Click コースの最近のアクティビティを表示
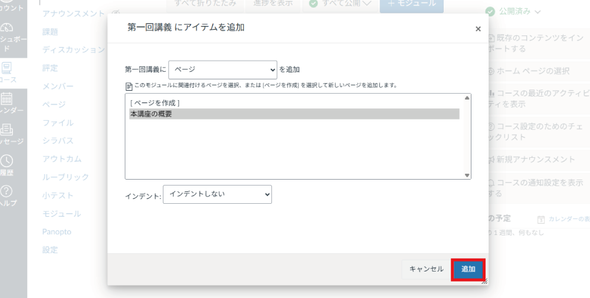This screenshot has height=298, width=590. point(538,98)
